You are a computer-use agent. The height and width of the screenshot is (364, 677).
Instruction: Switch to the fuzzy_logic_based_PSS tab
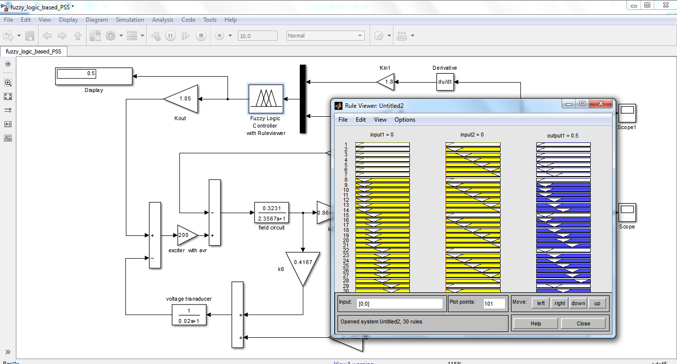[34, 51]
